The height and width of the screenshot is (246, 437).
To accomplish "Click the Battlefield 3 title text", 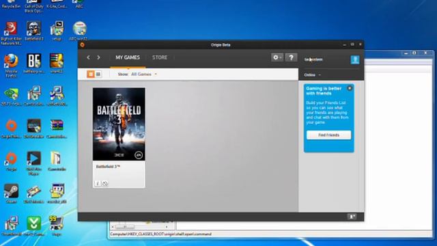I will 108,167.
